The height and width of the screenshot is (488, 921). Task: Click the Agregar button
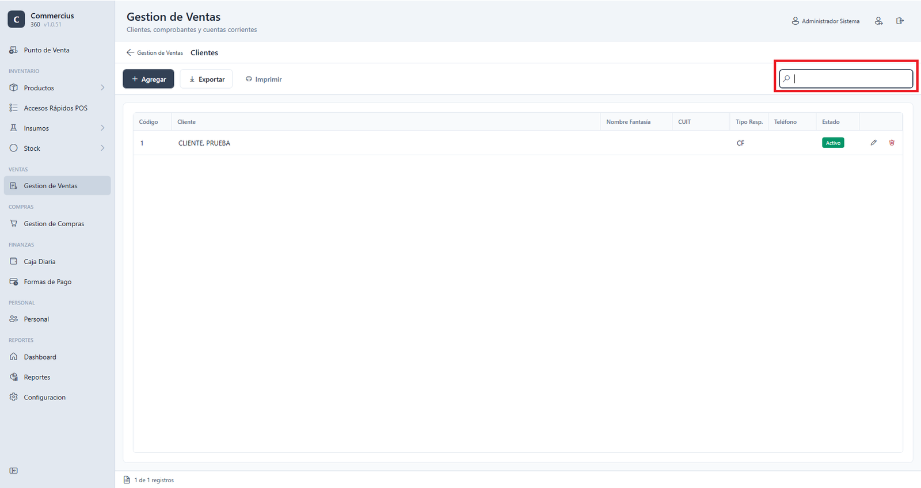(x=149, y=79)
